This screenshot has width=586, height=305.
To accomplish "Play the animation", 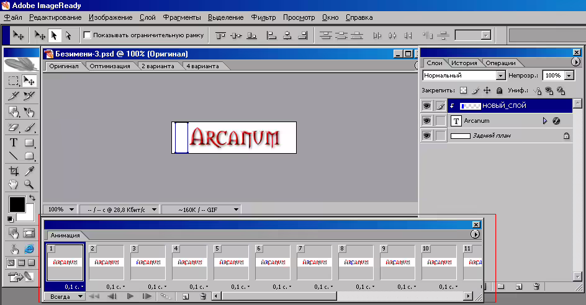I will click(x=130, y=296).
